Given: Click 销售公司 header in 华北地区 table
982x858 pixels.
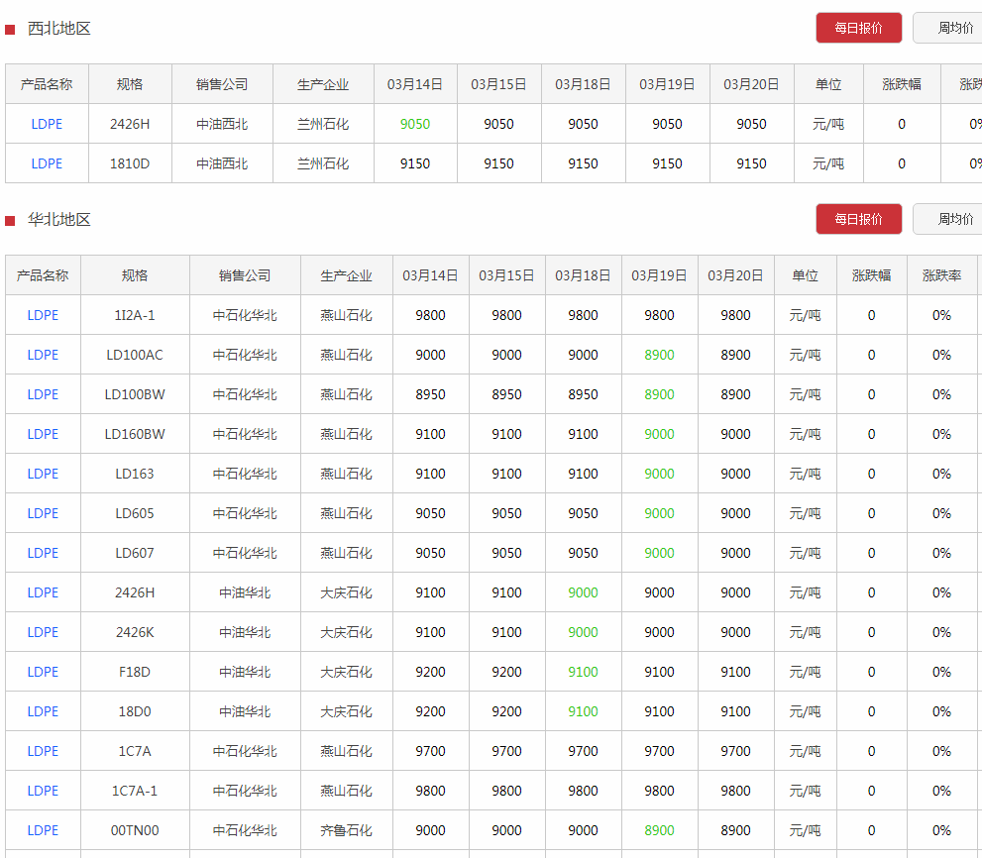Looking at the screenshot, I should pyautogui.click(x=245, y=275).
